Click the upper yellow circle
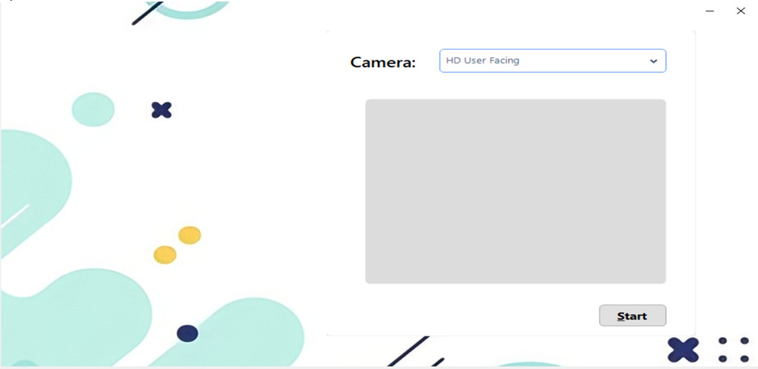 click(190, 235)
